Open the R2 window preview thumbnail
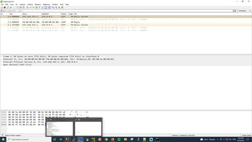252x142 pixels. click(88, 129)
